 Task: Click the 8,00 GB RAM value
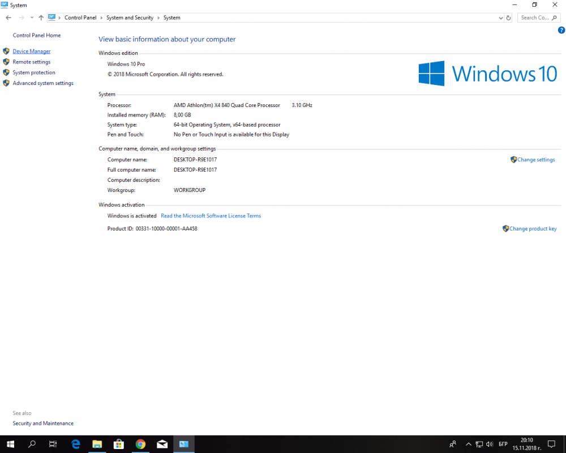click(182, 115)
